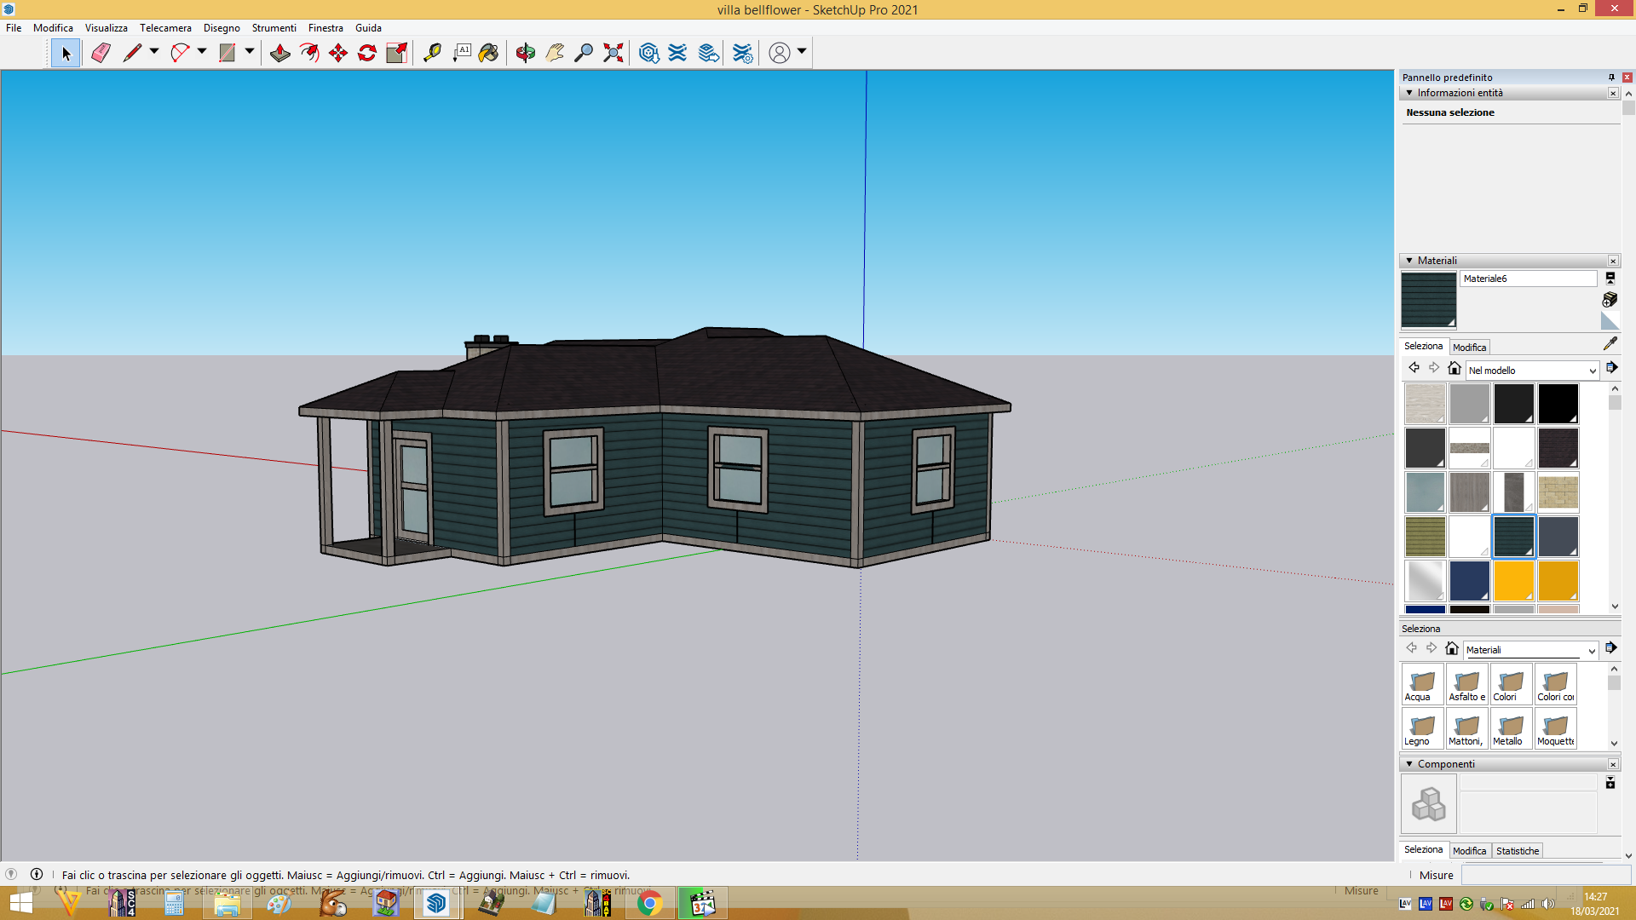Choose the pink Eraser tool

click(101, 53)
